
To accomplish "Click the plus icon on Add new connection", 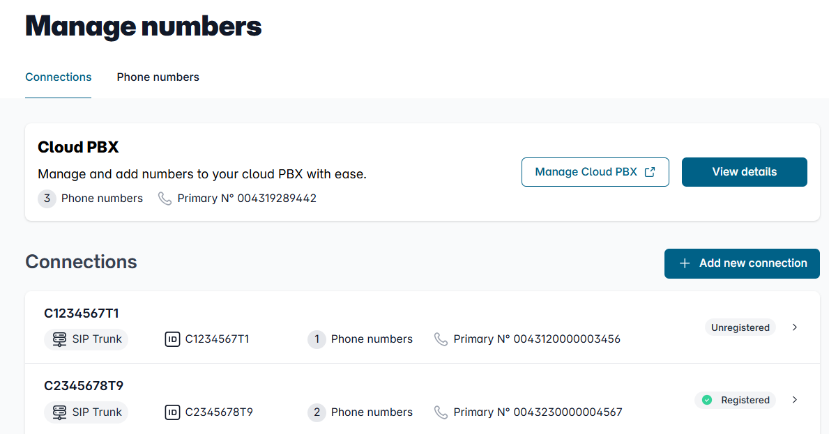I will click(x=685, y=263).
